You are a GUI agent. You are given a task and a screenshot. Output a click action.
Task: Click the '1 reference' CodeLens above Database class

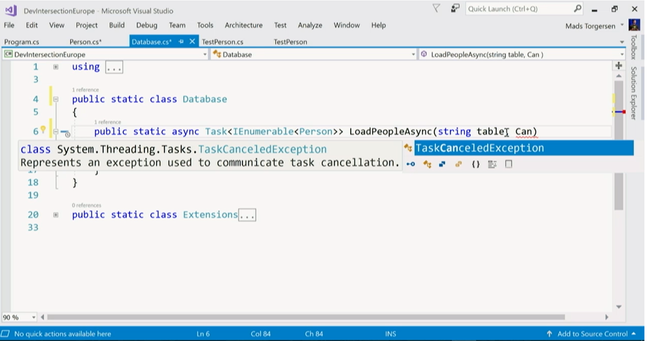85,90
